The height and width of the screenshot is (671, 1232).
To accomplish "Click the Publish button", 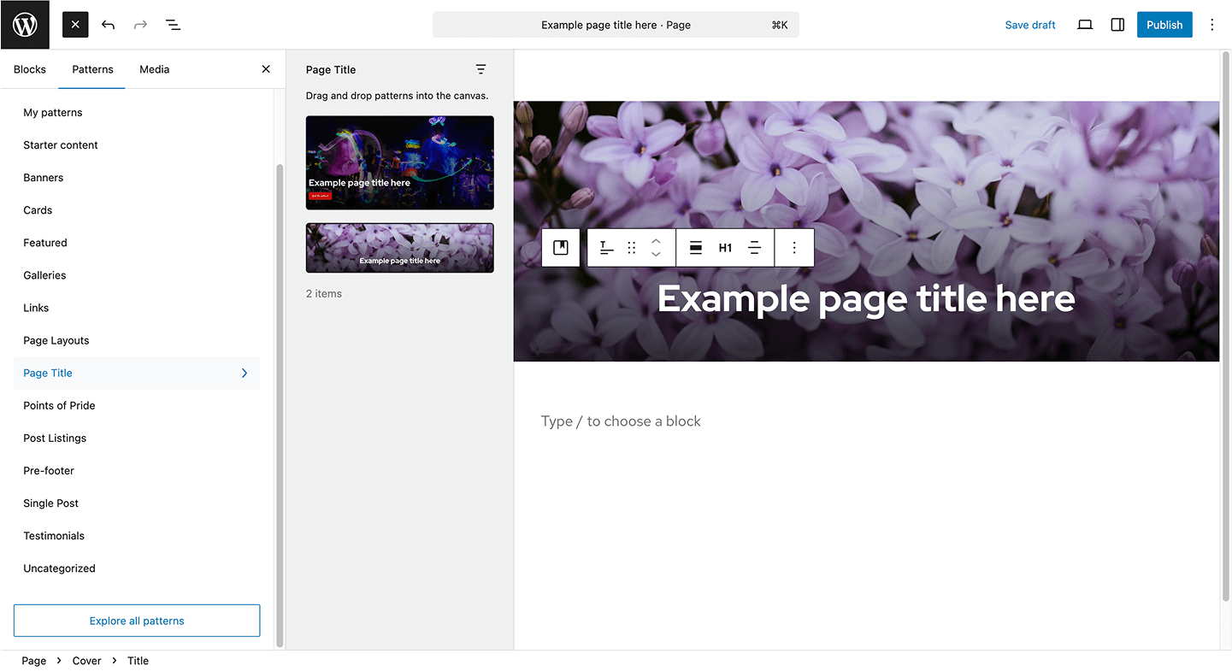I will 1164,25.
